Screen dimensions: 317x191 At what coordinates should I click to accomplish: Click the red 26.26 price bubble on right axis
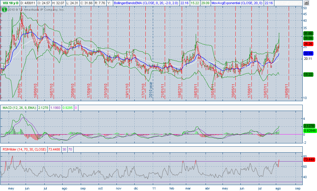point(308,44)
